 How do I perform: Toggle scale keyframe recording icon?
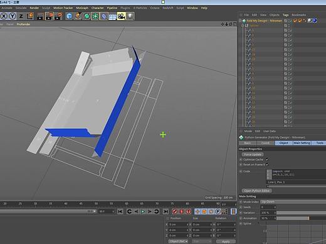coord(204,211)
